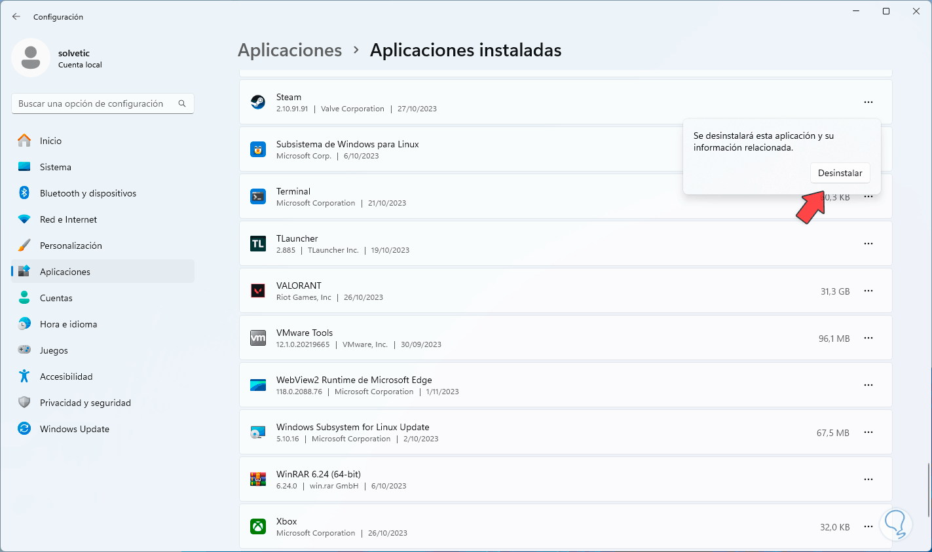Click the Xbox app icon
Image resolution: width=932 pixels, height=552 pixels.
258,526
